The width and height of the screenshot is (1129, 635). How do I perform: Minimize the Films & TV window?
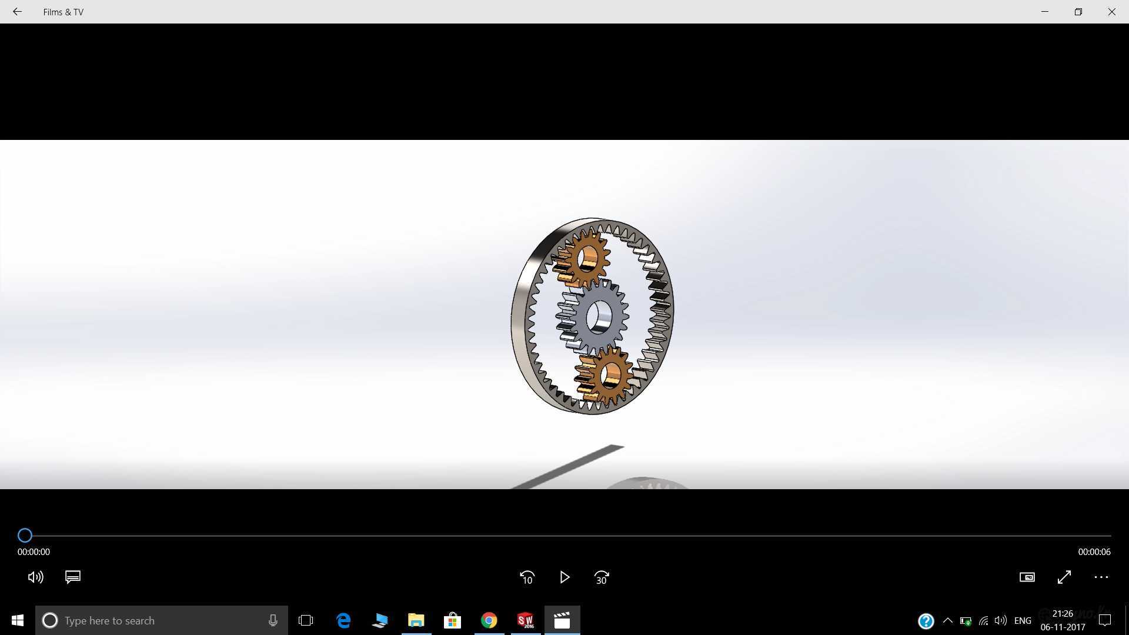coord(1045,12)
